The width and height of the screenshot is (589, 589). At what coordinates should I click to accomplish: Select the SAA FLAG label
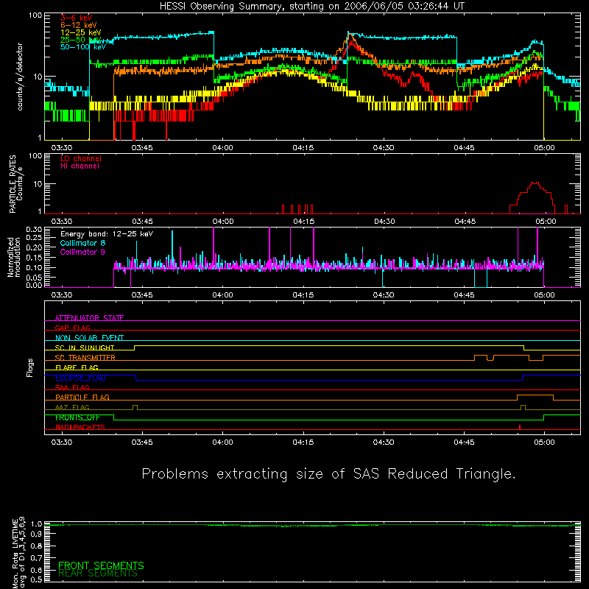point(72,387)
